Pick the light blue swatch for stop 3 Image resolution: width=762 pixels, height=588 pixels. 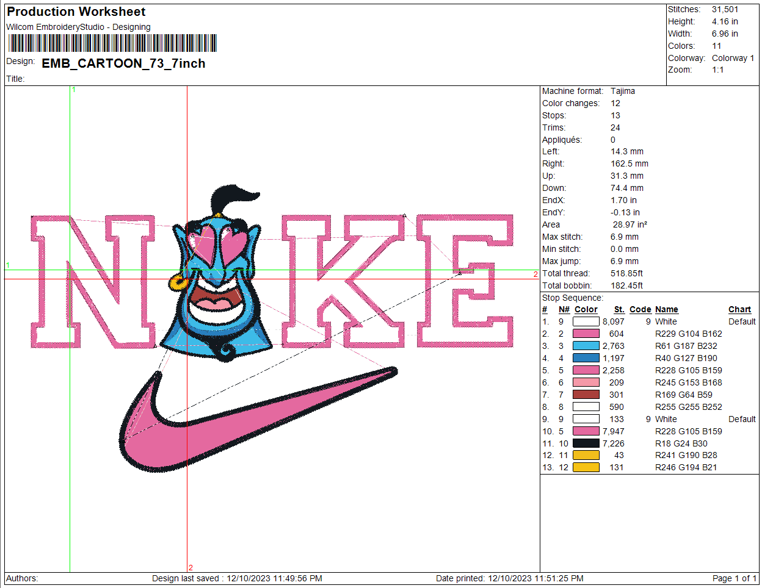click(586, 346)
